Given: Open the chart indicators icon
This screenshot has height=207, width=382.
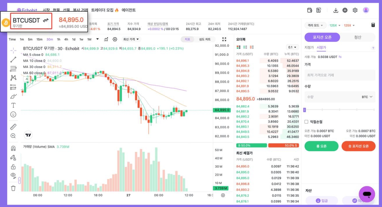Looking at the screenshot, I should pyautogui.click(x=106, y=39).
